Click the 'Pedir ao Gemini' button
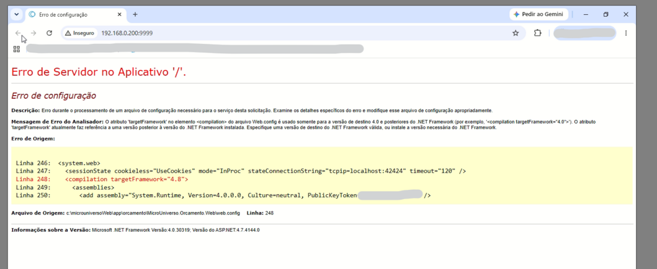657x269 pixels. [539, 14]
